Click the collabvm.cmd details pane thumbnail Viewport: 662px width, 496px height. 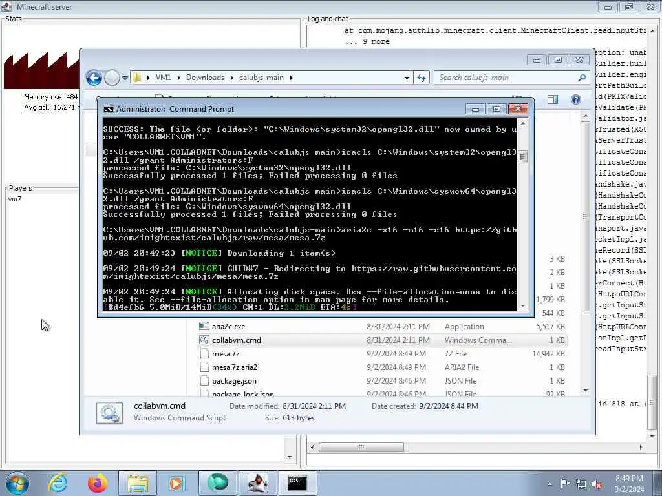pos(109,413)
